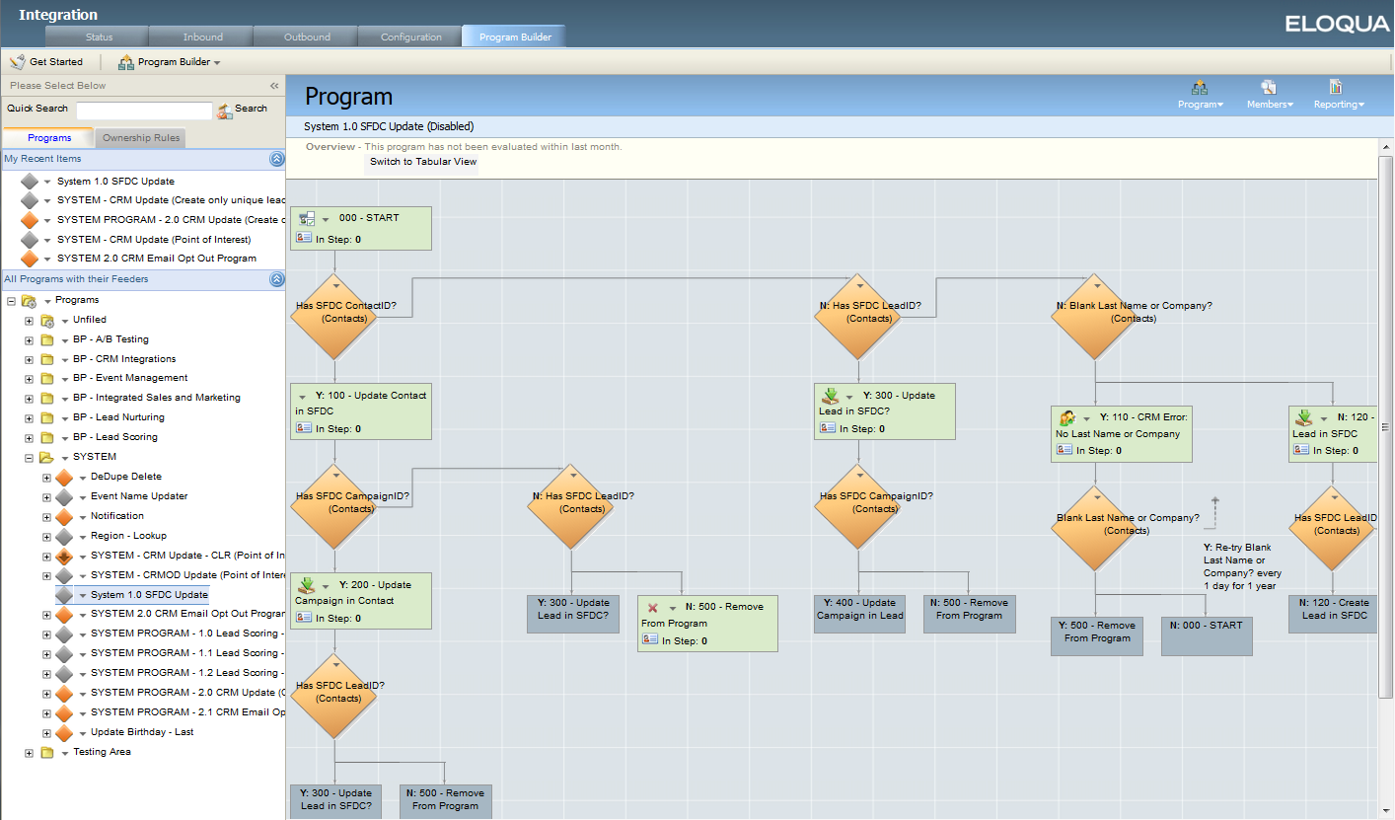Image resolution: width=1395 pixels, height=820 pixels.
Task: Collapse the left panel with double-chevron
Action: pyautogui.click(x=274, y=86)
